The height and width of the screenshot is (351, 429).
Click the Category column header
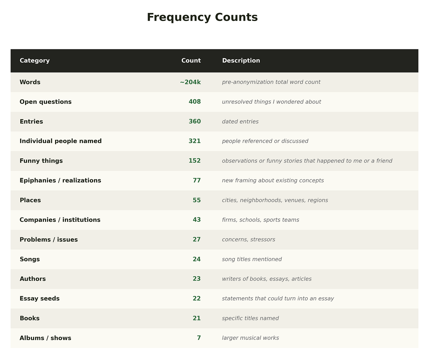(35, 61)
